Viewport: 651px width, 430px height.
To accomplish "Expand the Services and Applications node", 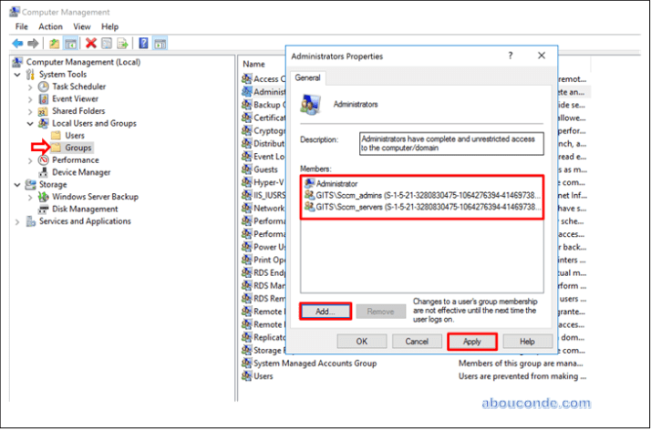I will (x=18, y=221).
